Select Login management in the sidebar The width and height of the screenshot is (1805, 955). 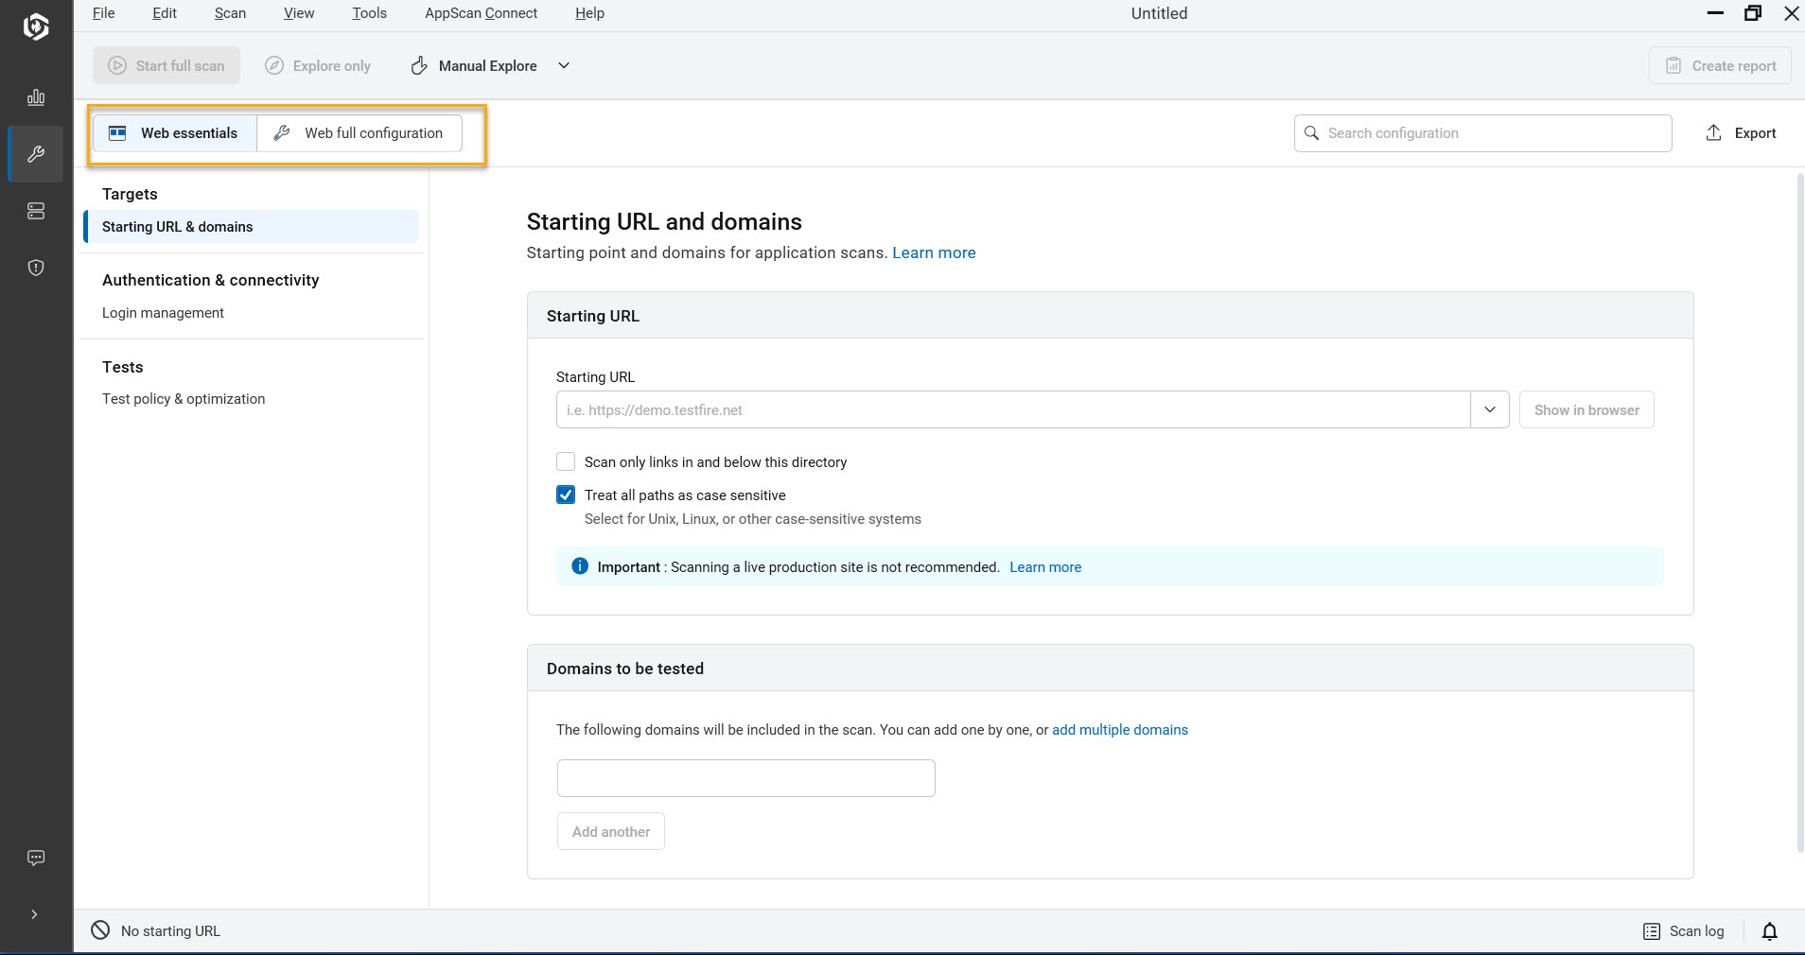pyautogui.click(x=163, y=313)
